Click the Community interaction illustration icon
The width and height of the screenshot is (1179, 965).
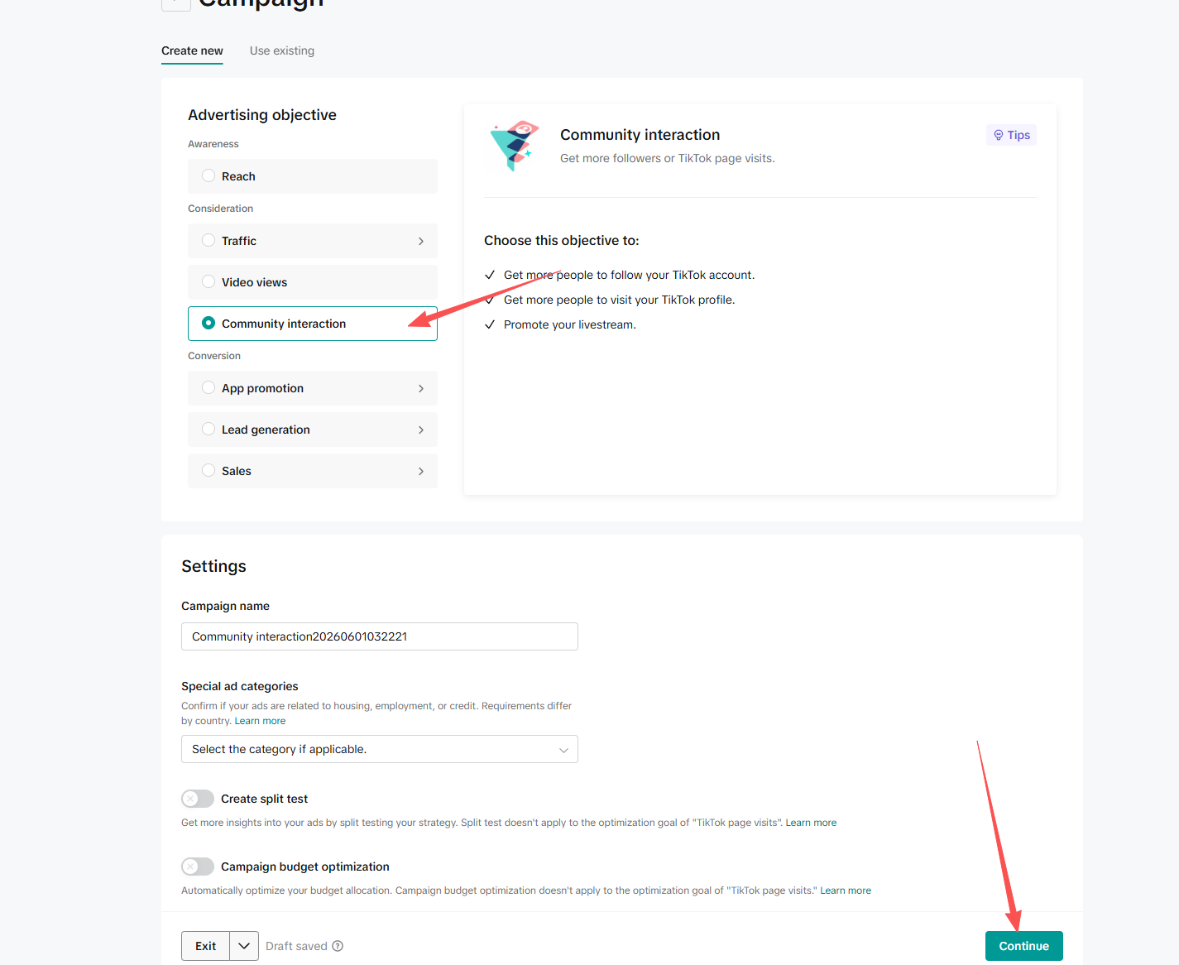coord(514,146)
